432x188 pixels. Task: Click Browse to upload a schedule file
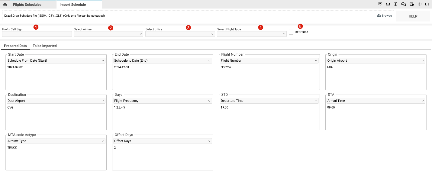(385, 16)
